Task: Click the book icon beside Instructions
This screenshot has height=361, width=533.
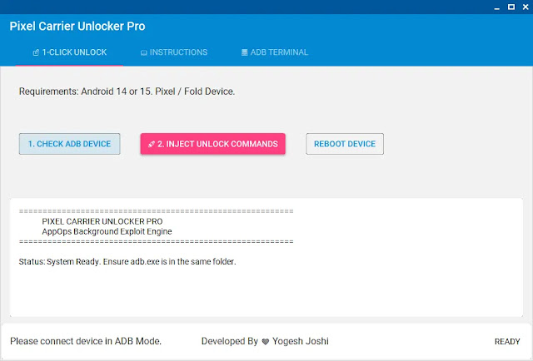Action: pyautogui.click(x=144, y=52)
